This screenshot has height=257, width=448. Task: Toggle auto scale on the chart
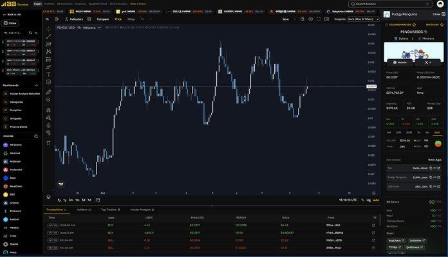(x=376, y=200)
